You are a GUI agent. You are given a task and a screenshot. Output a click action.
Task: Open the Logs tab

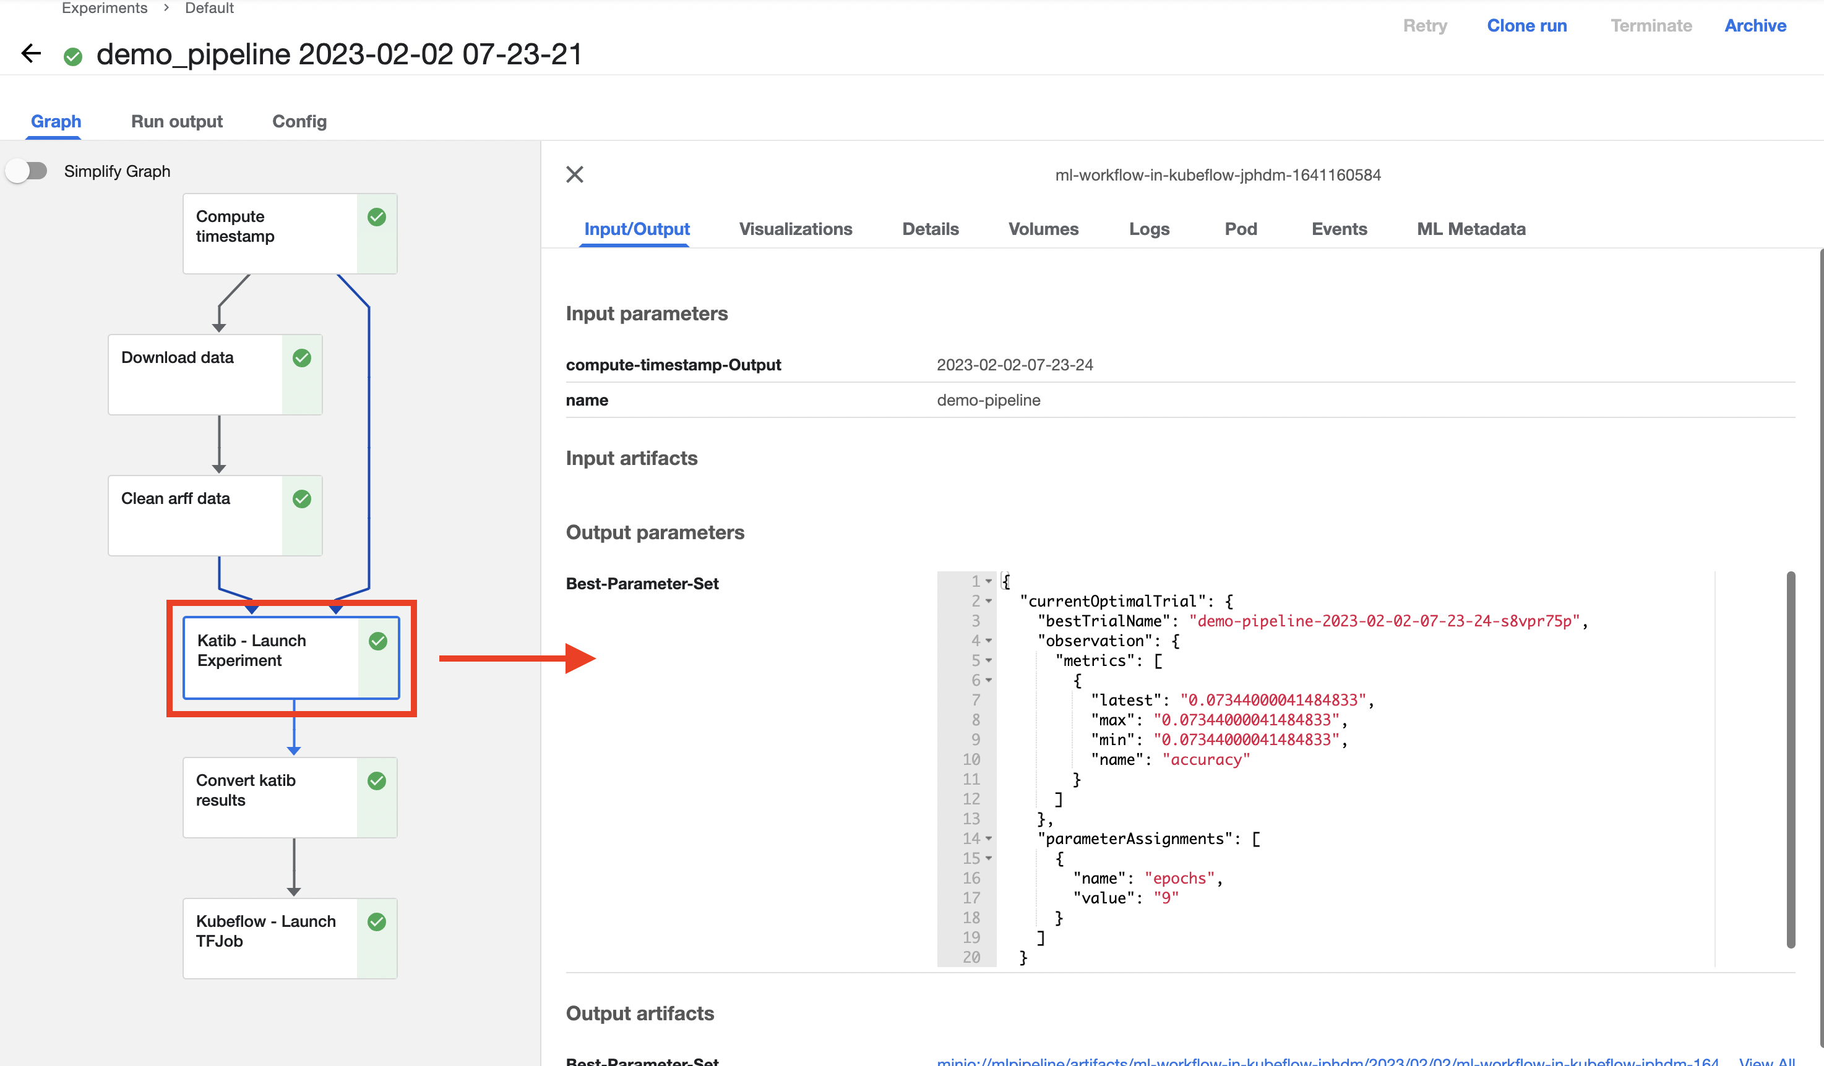1149,229
